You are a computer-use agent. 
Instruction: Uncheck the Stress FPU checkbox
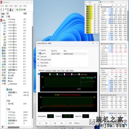40,53
